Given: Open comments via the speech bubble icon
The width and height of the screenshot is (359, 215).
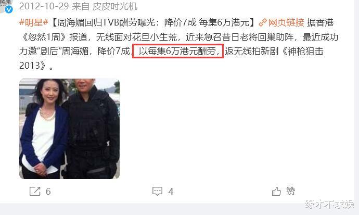Looking at the screenshot, I should tap(157, 191).
